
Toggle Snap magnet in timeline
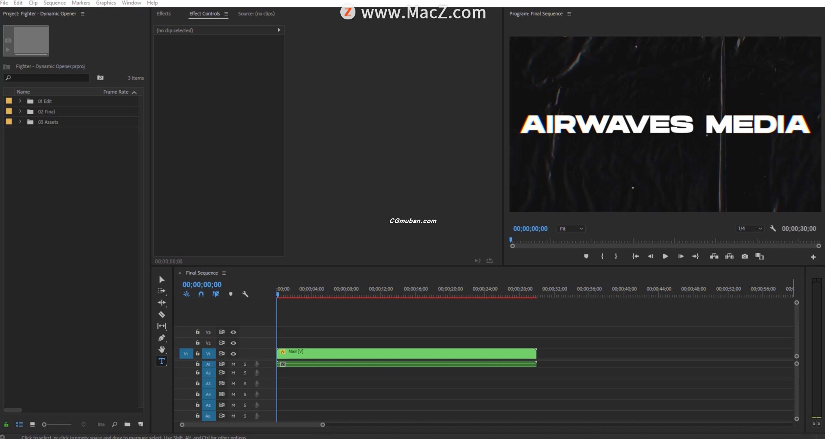(201, 294)
